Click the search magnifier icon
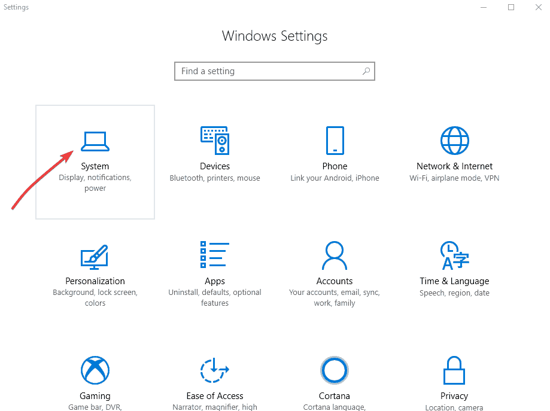 coord(366,71)
